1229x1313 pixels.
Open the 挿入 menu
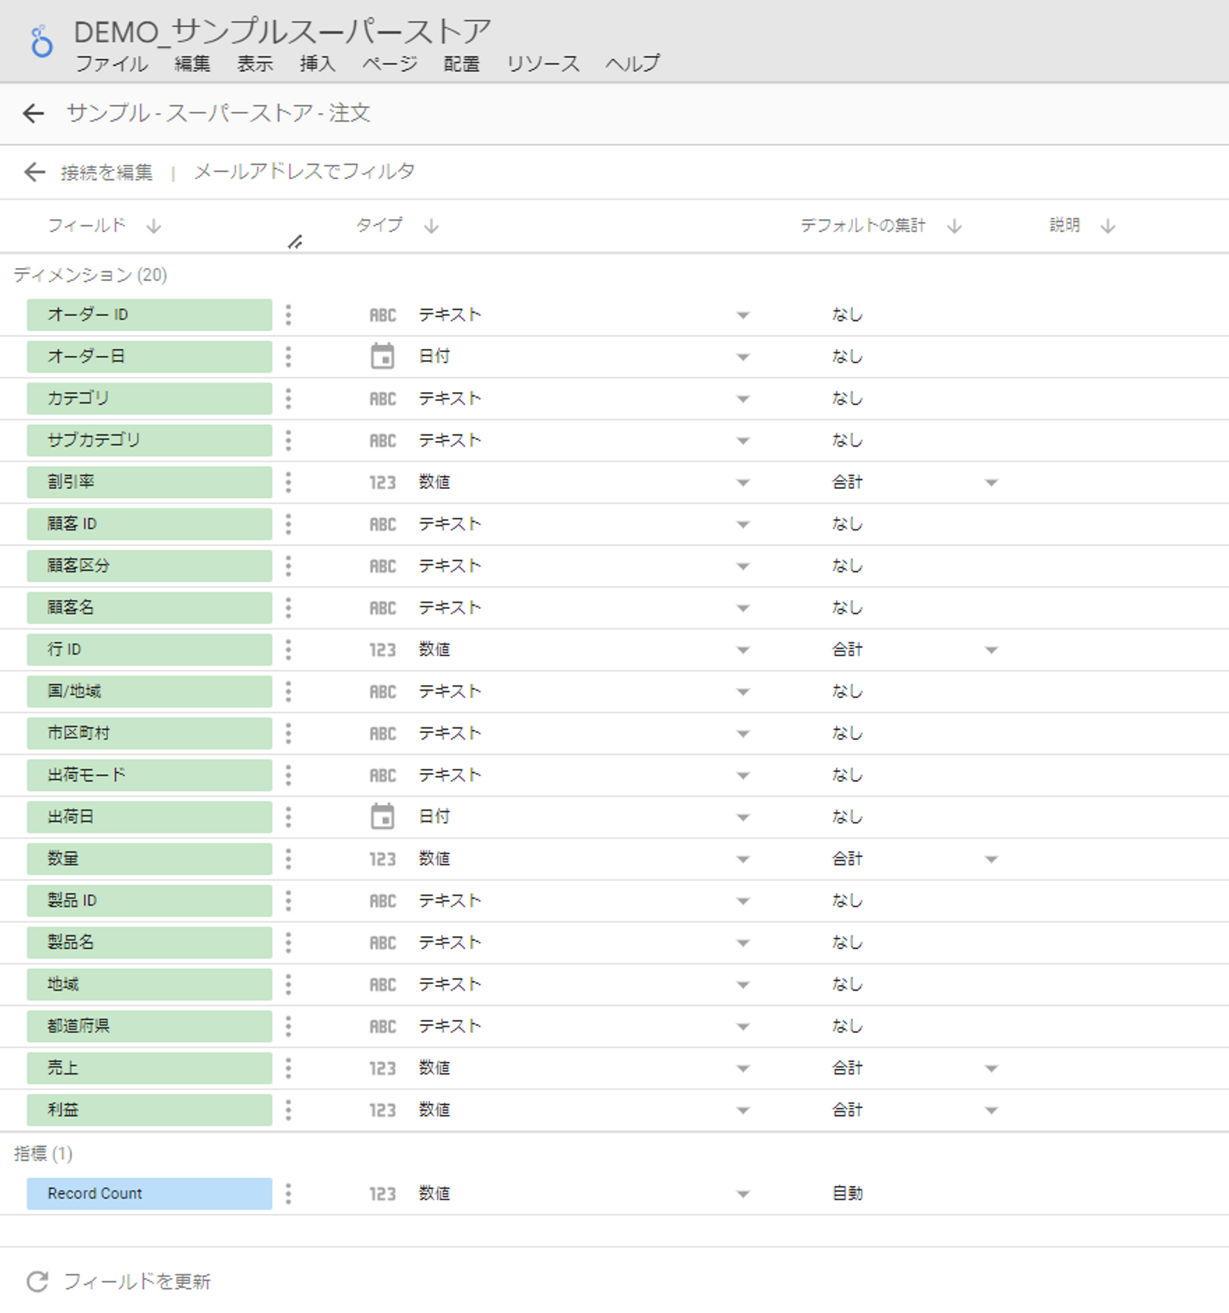pos(318,64)
